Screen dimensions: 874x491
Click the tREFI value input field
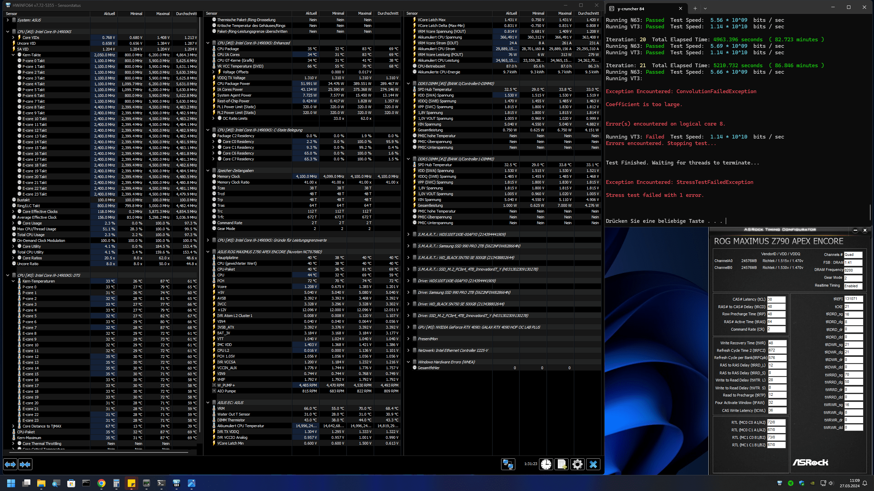click(x=853, y=299)
